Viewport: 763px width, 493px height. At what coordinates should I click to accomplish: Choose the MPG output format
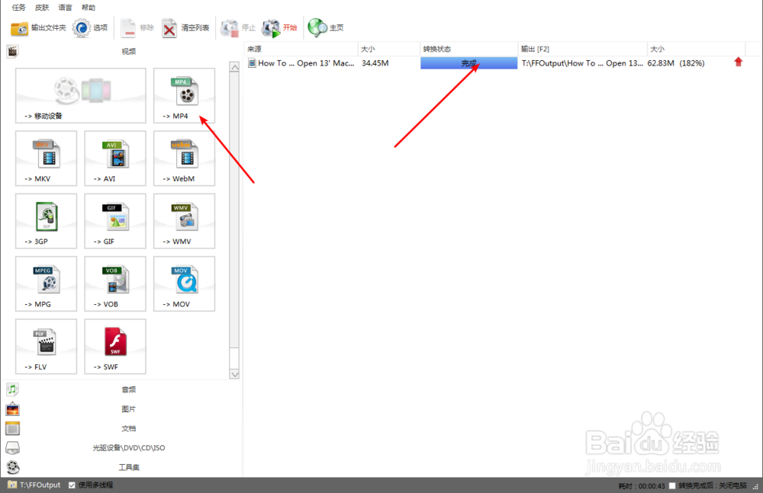pos(47,283)
